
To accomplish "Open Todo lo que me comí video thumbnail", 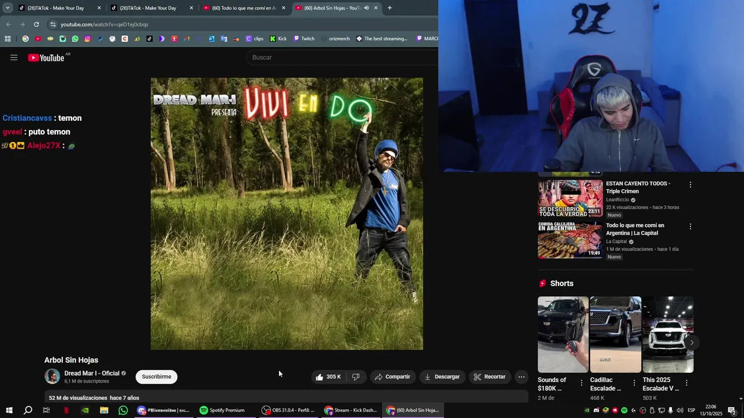I will click(x=570, y=240).
